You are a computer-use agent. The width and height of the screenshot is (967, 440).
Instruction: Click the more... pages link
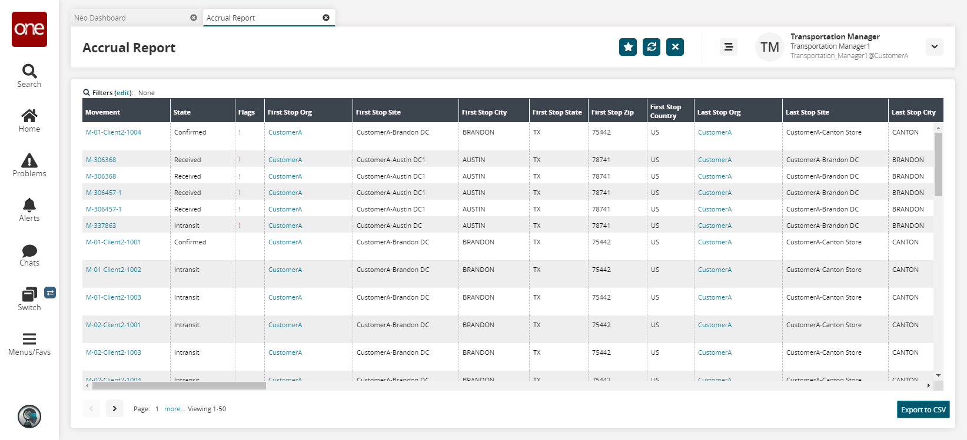coord(174,409)
